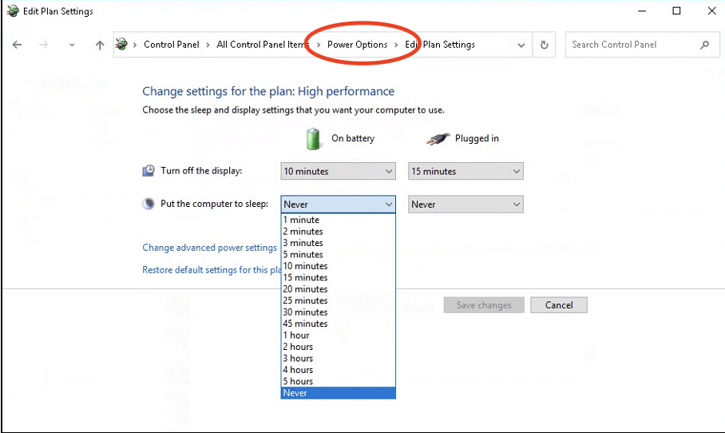The image size is (725, 433).
Task: Select 25 minutes sleep option
Action: (338, 300)
